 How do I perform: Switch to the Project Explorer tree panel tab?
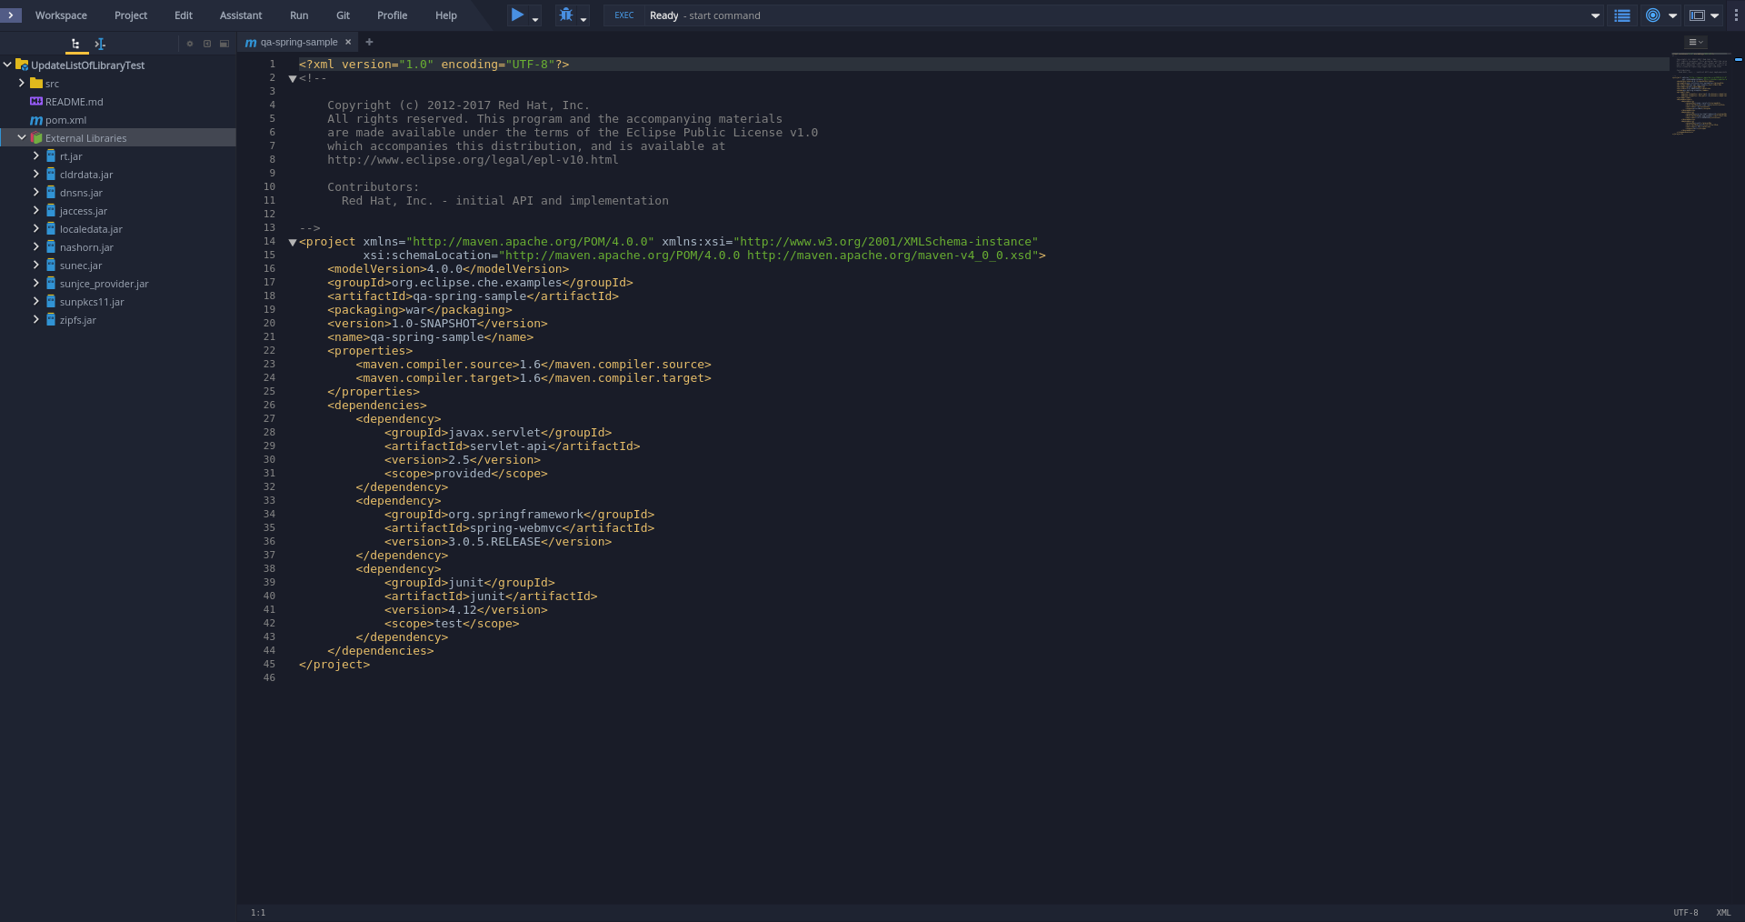75,44
